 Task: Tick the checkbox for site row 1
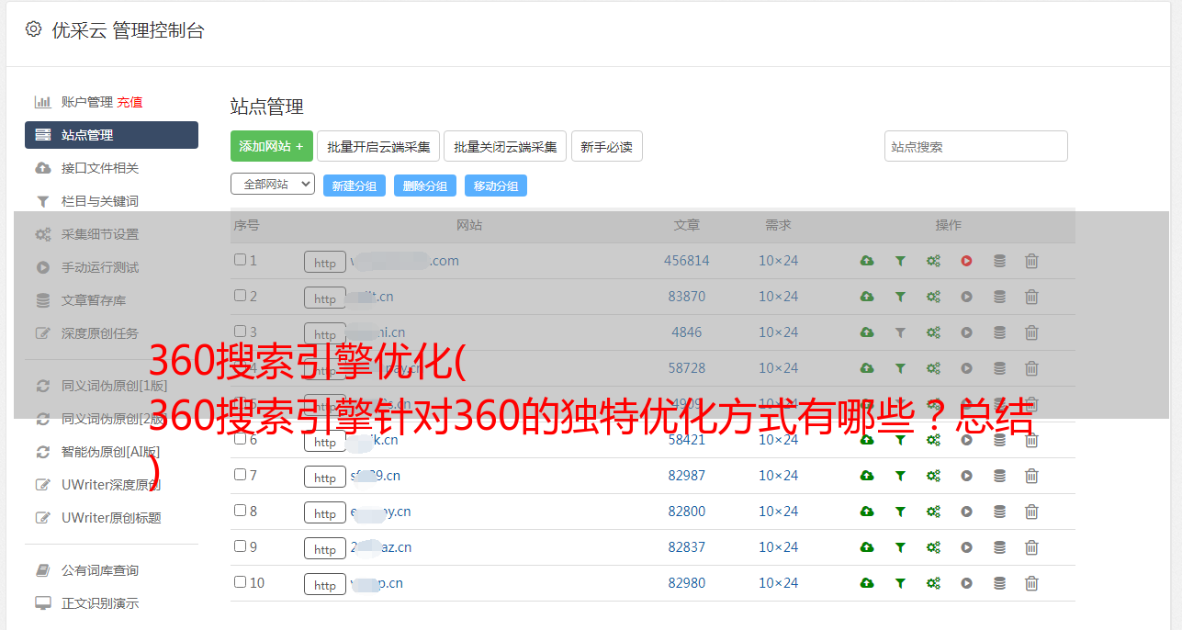[240, 260]
